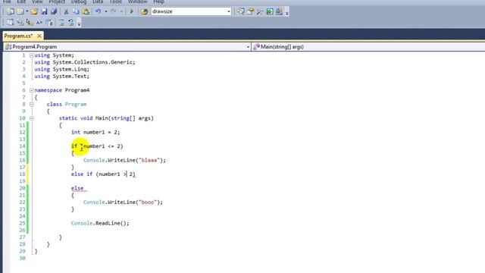
Task: Open the Debug menu
Action: click(x=79, y=2)
